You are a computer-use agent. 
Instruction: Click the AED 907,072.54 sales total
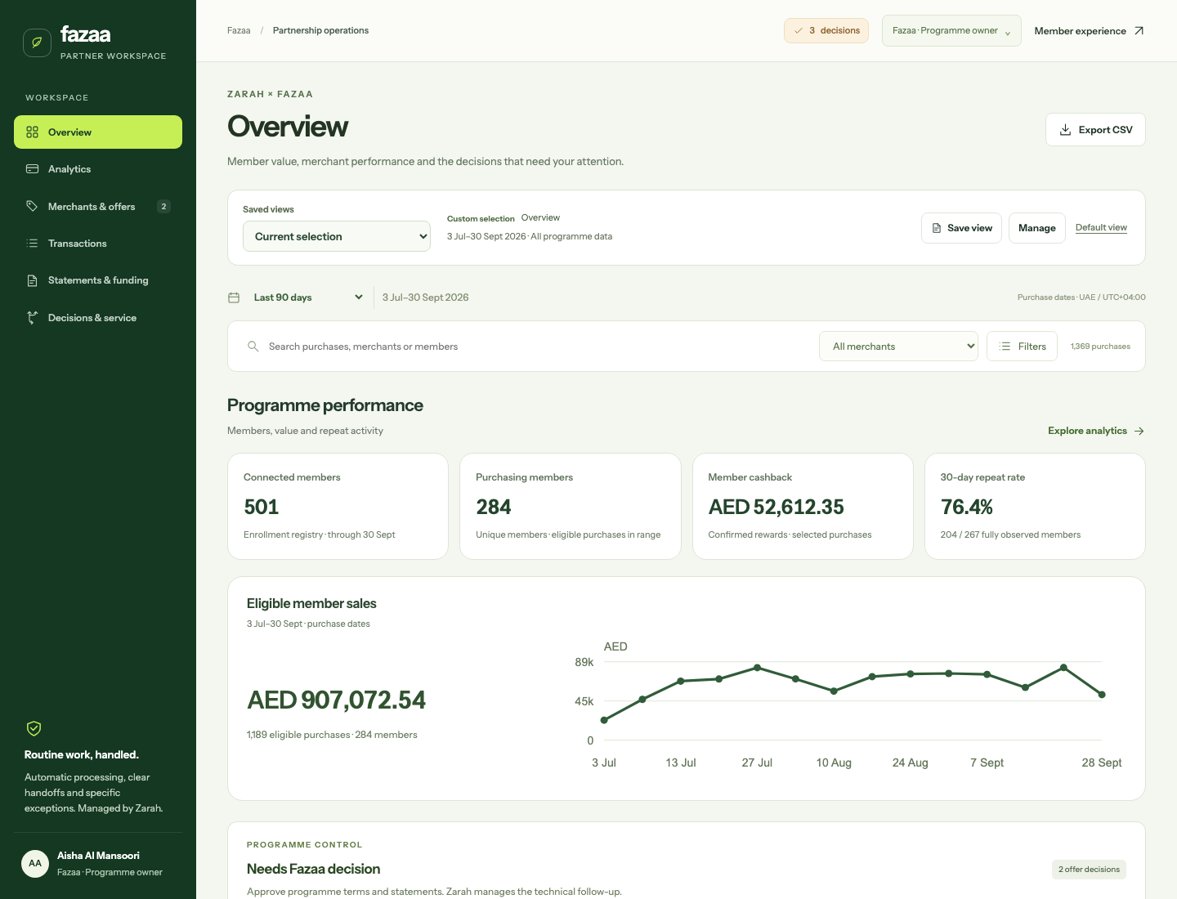tap(336, 700)
